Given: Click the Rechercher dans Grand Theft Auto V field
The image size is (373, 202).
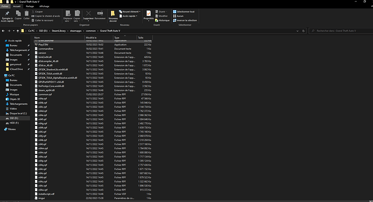Looking at the screenshot, I should (x=341, y=31).
